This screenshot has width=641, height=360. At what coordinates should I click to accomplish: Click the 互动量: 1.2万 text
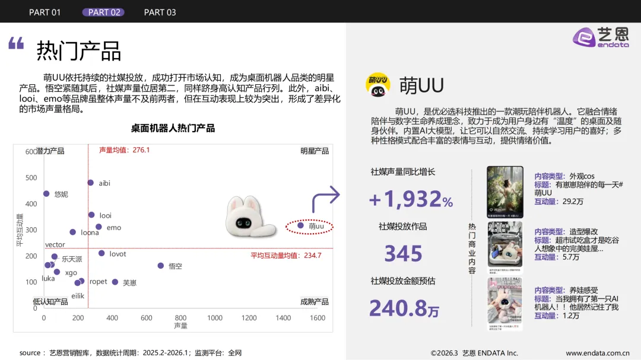coord(557,316)
